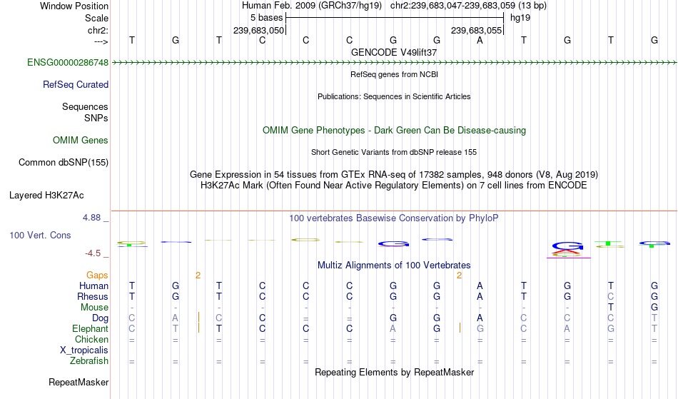Click the PhyloP 4.88 upper scale value
The width and height of the screenshot is (678, 399).
tap(91, 218)
